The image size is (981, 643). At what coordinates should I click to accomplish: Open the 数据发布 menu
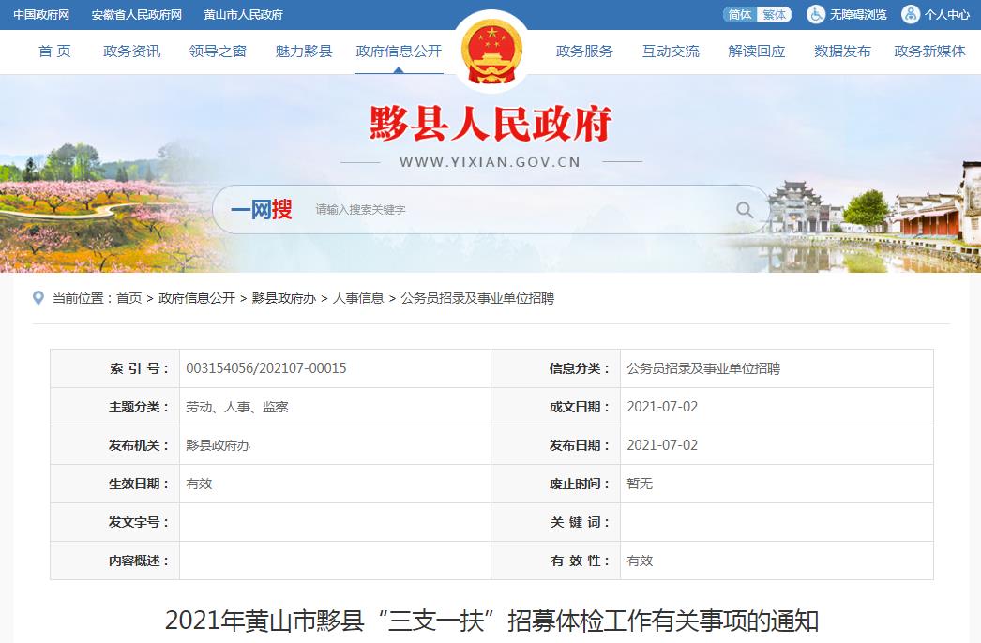(x=842, y=52)
